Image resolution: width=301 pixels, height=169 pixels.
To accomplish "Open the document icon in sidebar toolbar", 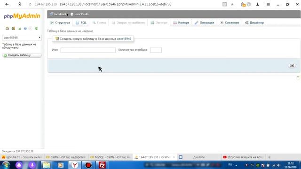I will click(x=30, y=28).
